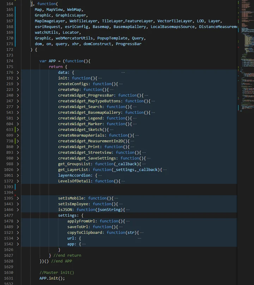Unfold the createConfigs function
This screenshot has height=285, width=254.
tap(18, 84)
